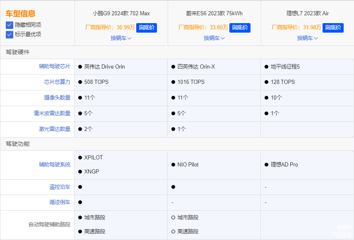Open the 芯片总算力 parameter link
354x240 pixels.
point(57,82)
